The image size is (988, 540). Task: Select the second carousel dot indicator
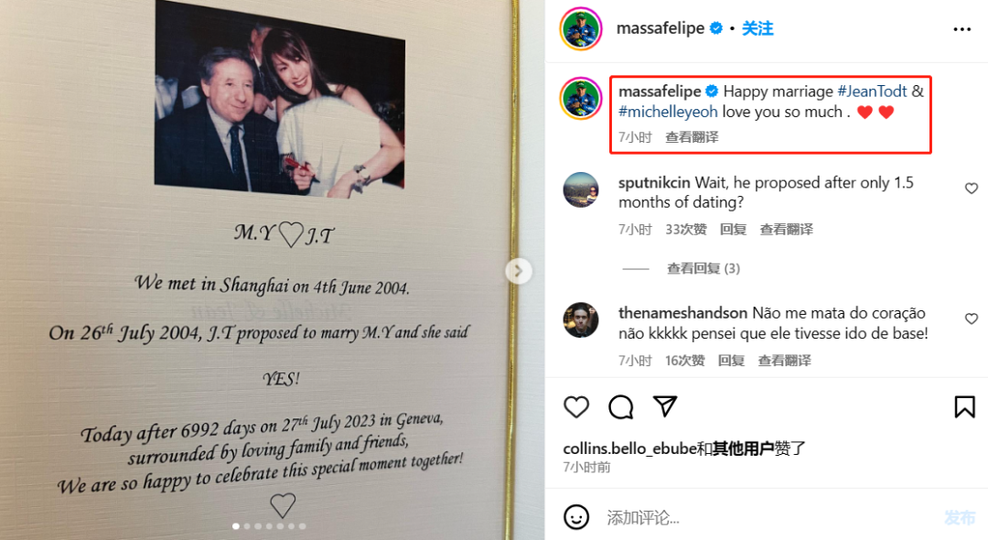click(x=247, y=526)
